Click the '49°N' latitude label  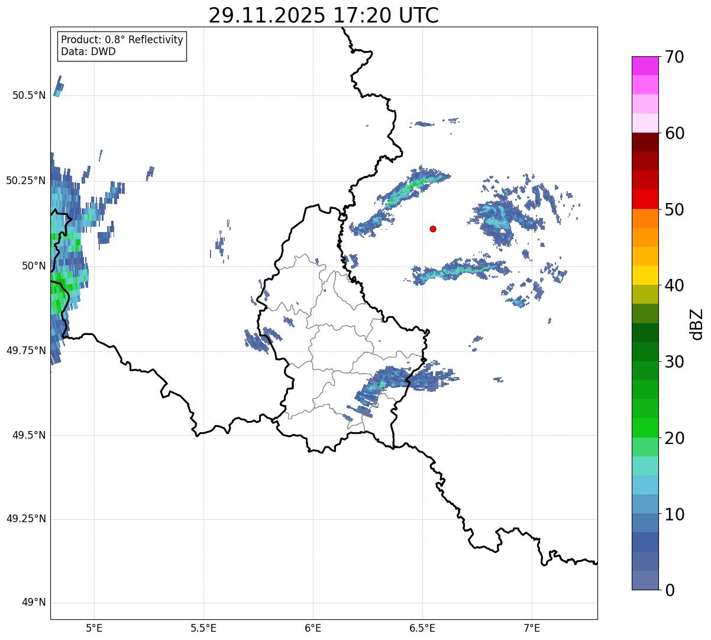point(34,603)
